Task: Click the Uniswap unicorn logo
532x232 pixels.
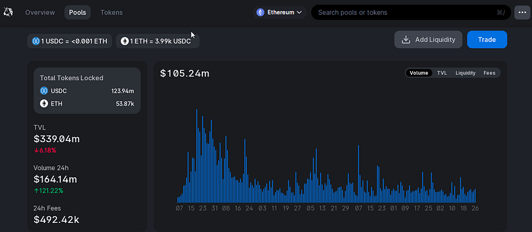Action: click(8, 13)
